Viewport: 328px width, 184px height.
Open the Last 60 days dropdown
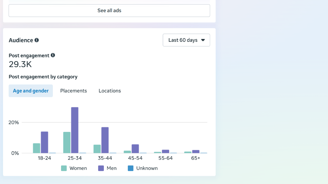pos(186,40)
